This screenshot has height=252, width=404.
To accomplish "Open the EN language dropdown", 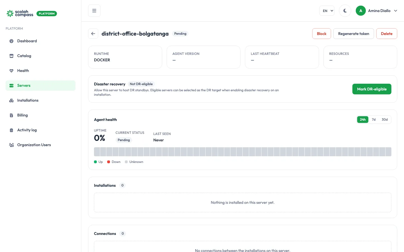I will (327, 11).
